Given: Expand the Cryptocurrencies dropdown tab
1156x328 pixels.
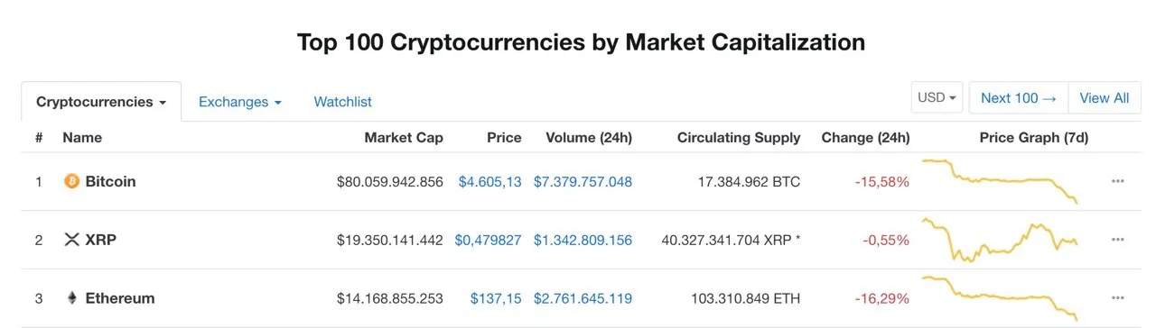Looking at the screenshot, I should point(101,102).
